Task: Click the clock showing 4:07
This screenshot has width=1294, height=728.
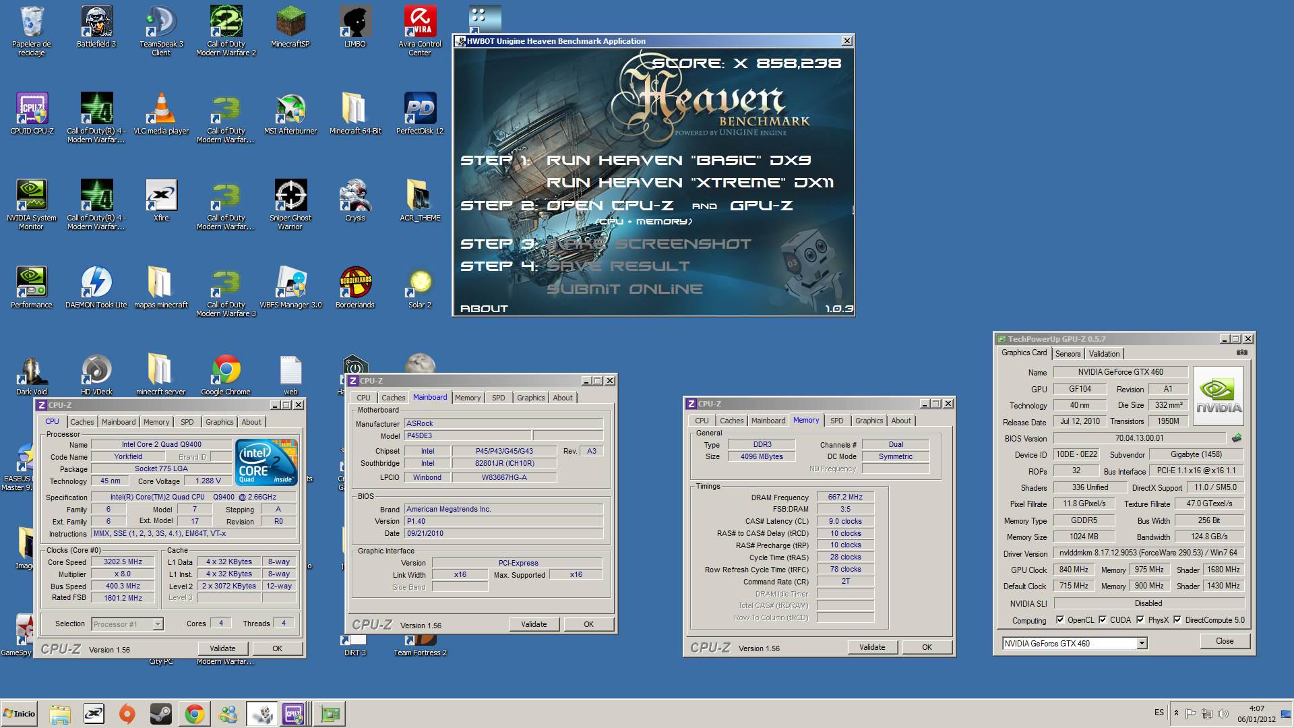Action: coord(1256,708)
